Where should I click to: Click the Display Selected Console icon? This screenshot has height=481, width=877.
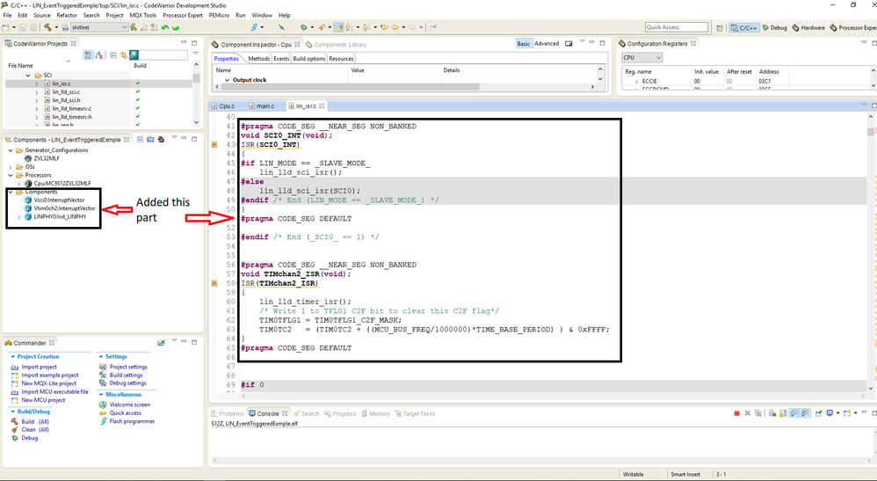[830, 413]
